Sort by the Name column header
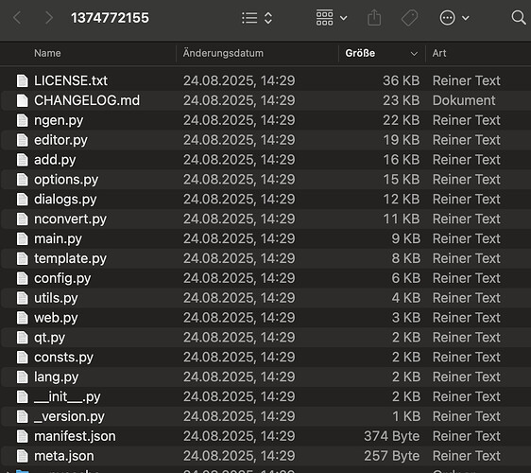 [47, 53]
